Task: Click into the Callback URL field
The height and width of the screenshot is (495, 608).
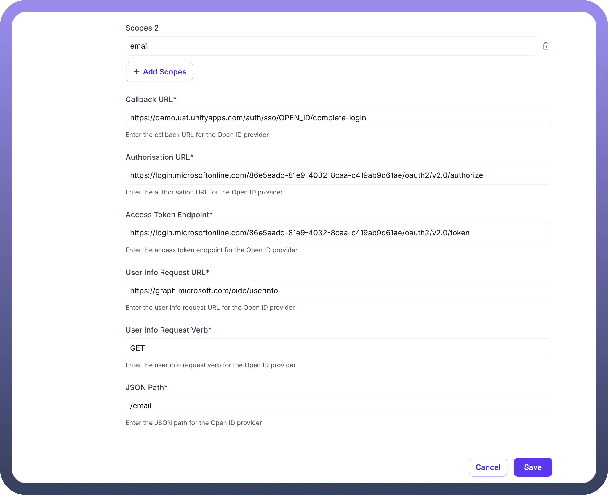Action: tap(338, 118)
